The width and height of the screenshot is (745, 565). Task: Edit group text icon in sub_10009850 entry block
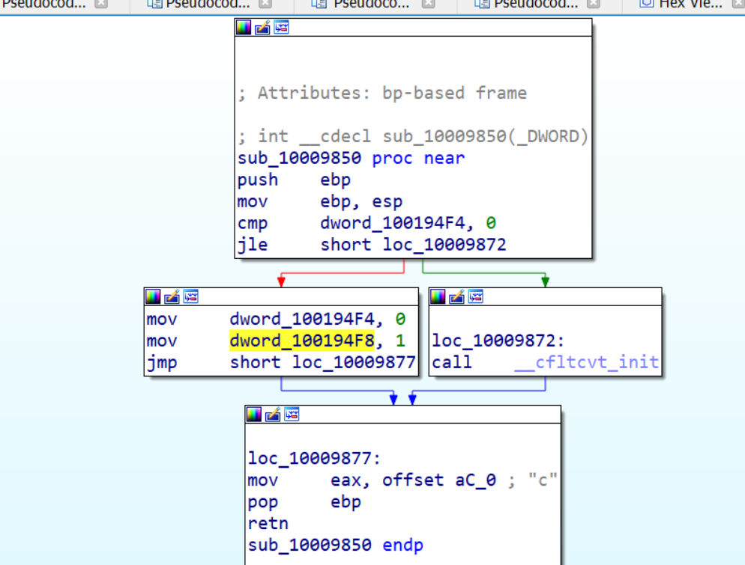[262, 28]
